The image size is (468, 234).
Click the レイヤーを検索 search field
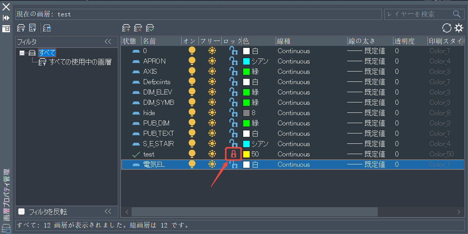418,14
